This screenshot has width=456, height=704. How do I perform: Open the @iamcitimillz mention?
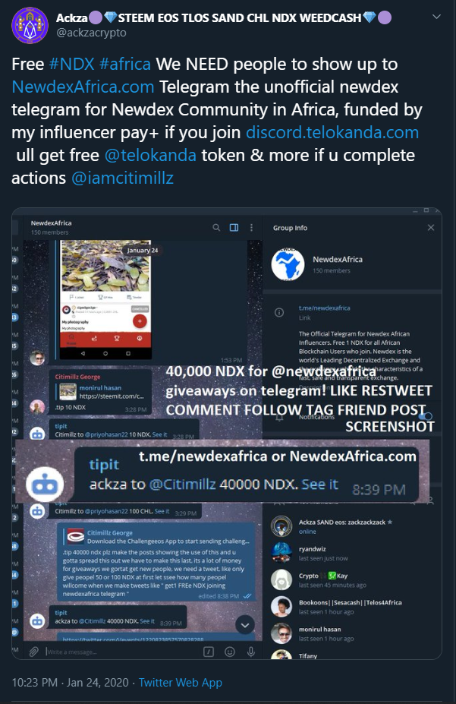pyautogui.click(x=122, y=178)
